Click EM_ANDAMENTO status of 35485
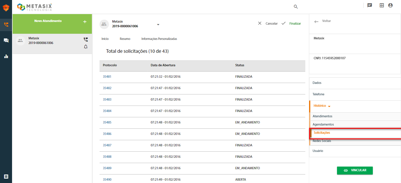 [247, 122]
